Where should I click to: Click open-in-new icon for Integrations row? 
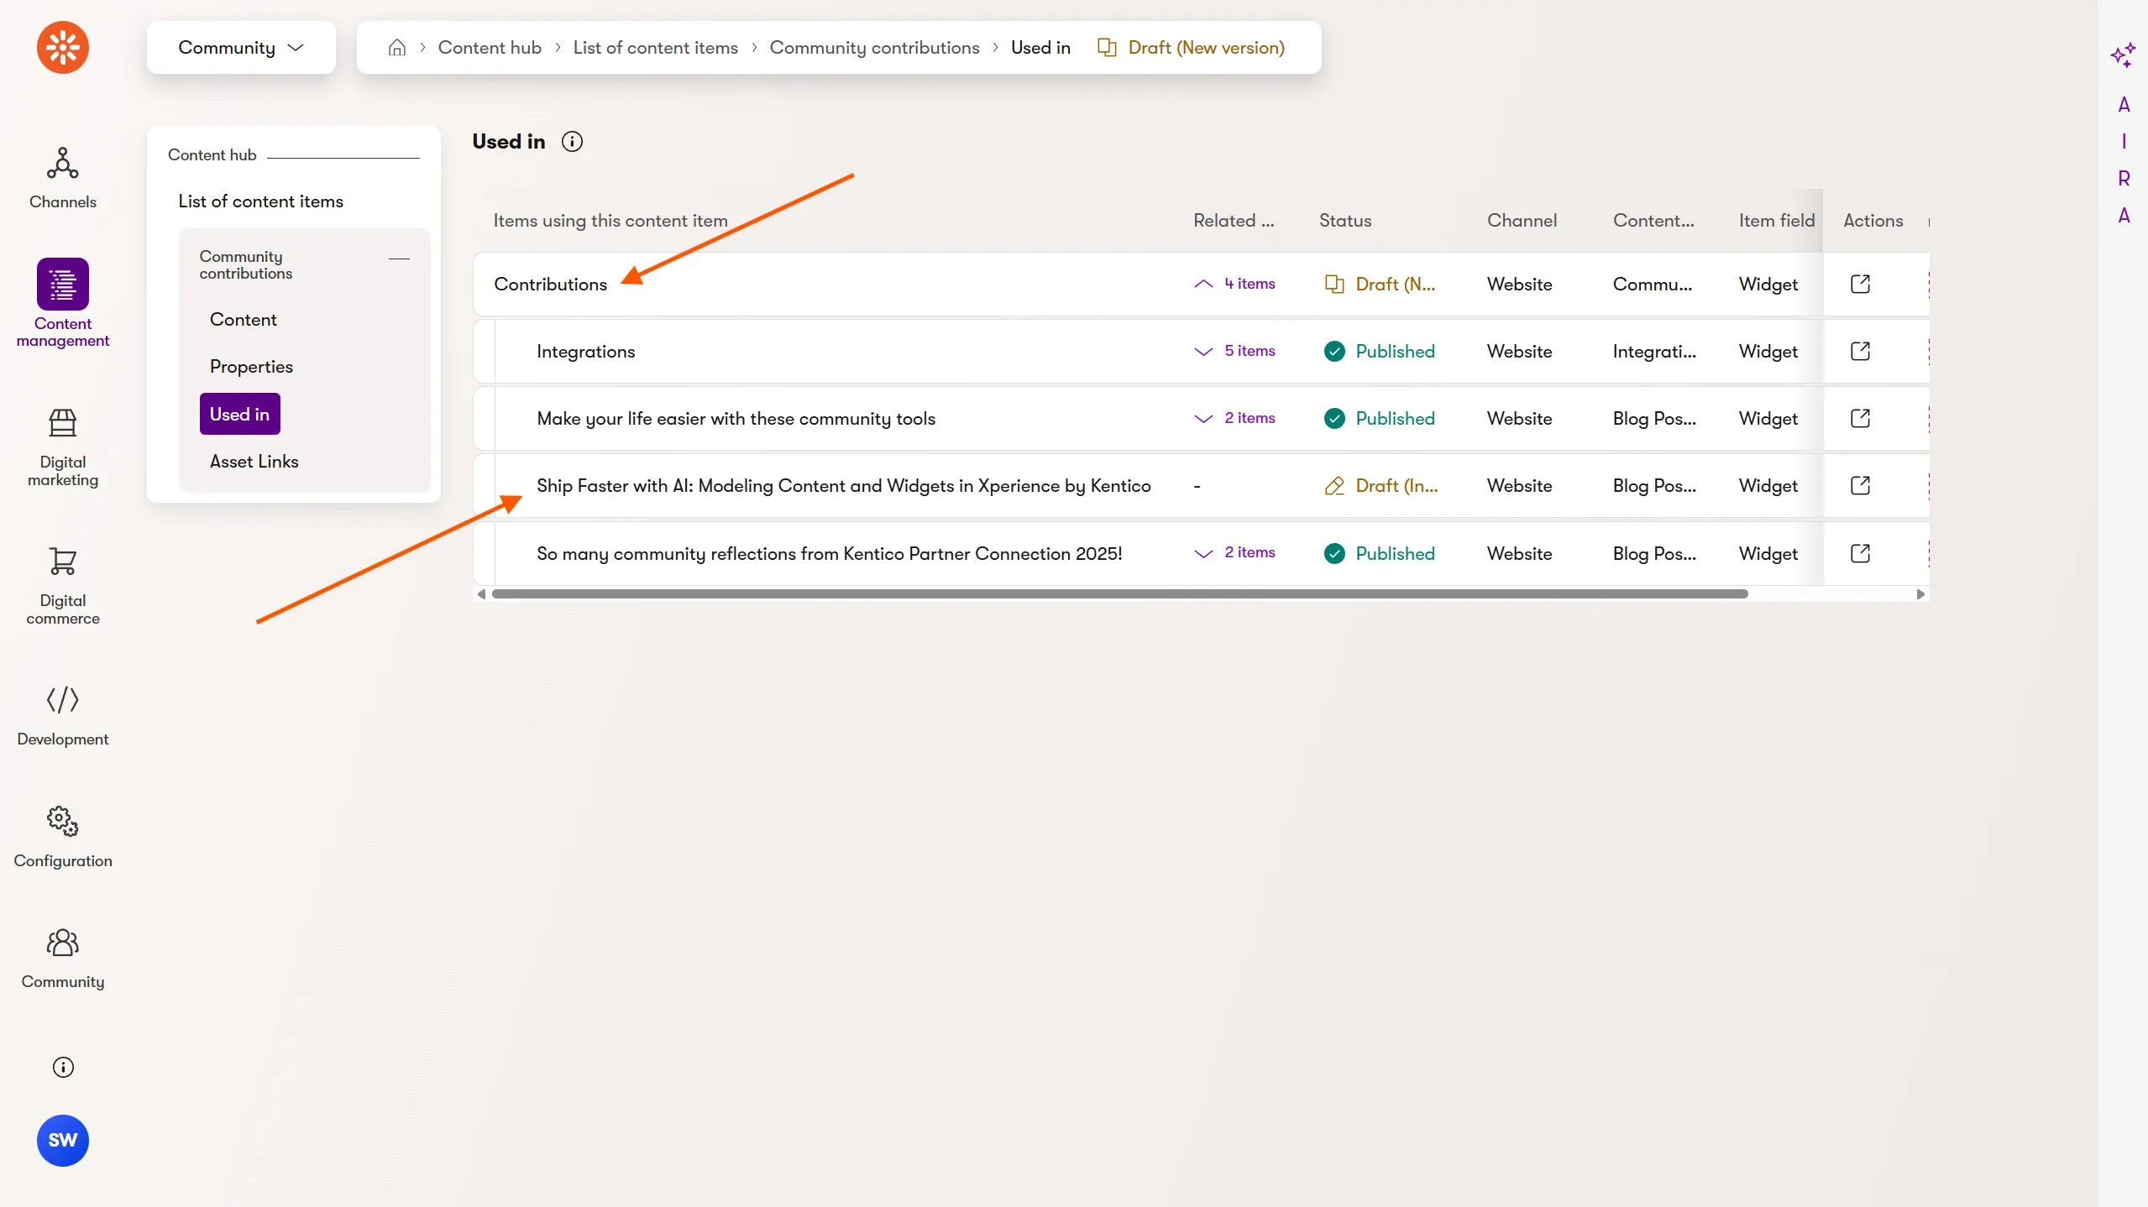pyautogui.click(x=1860, y=351)
